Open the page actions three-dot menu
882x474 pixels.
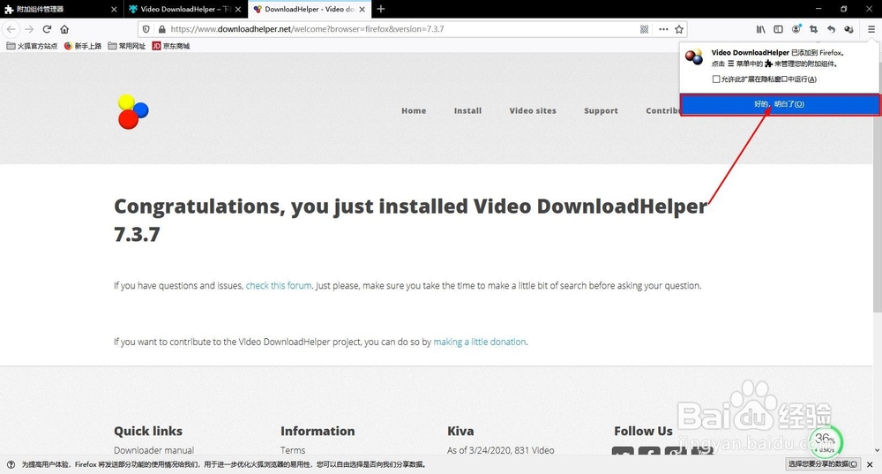click(x=664, y=29)
